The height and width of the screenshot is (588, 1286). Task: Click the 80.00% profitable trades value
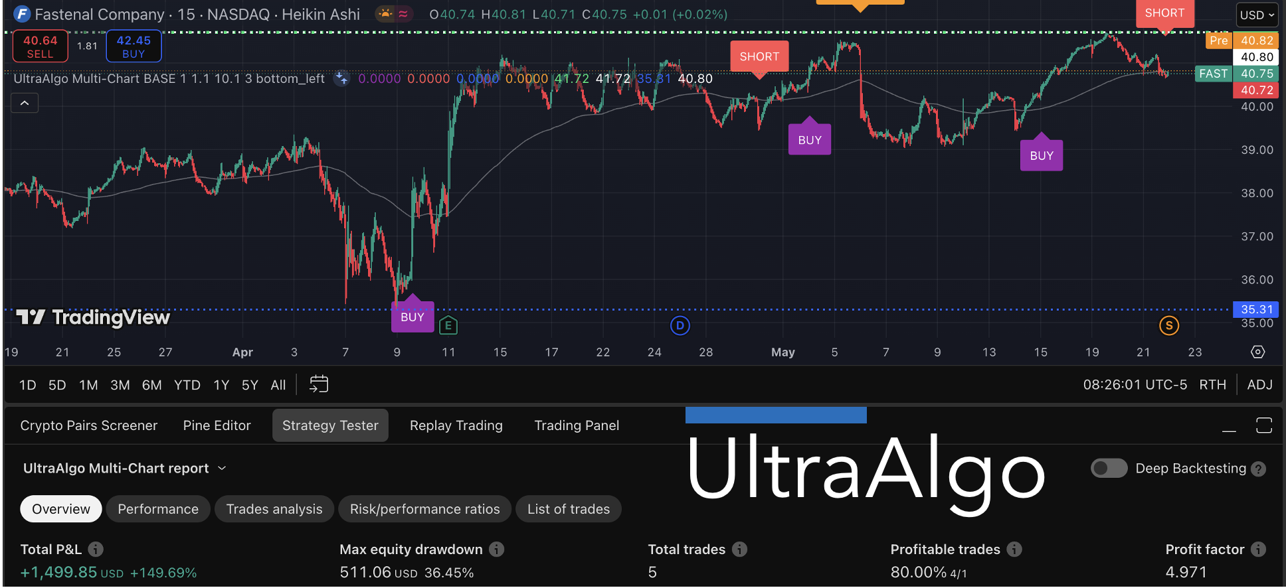coord(919,572)
